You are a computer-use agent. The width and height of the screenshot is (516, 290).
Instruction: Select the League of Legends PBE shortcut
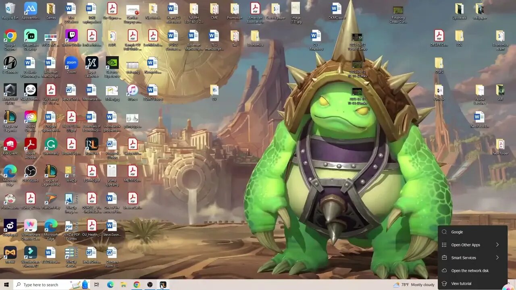coord(51,175)
